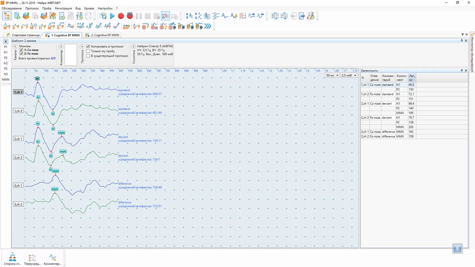Open the 'Обследование' menu
This screenshot has height=267, width=475.
point(12,8)
